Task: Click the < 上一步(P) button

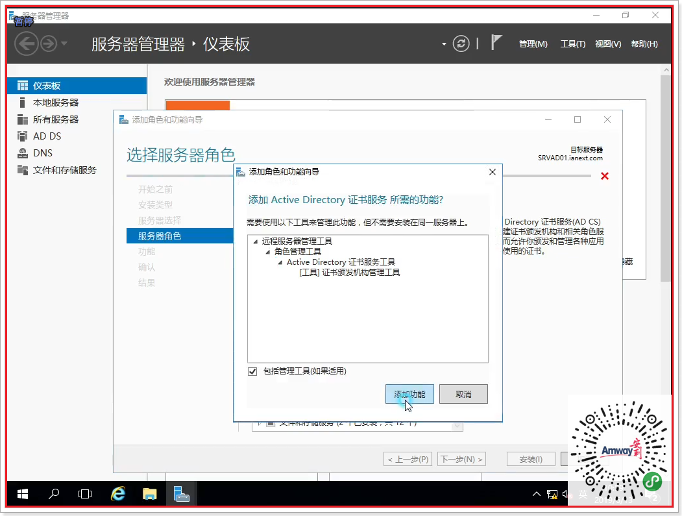Action: point(408,459)
